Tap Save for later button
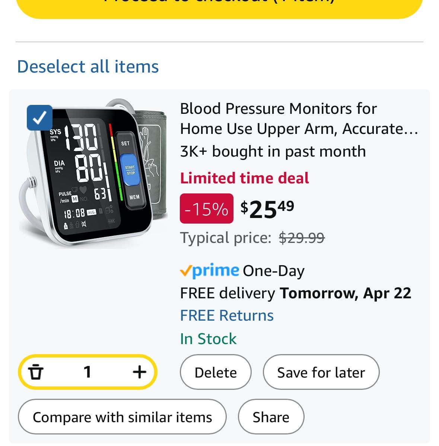Screen dimensions: 439x446 click(321, 372)
